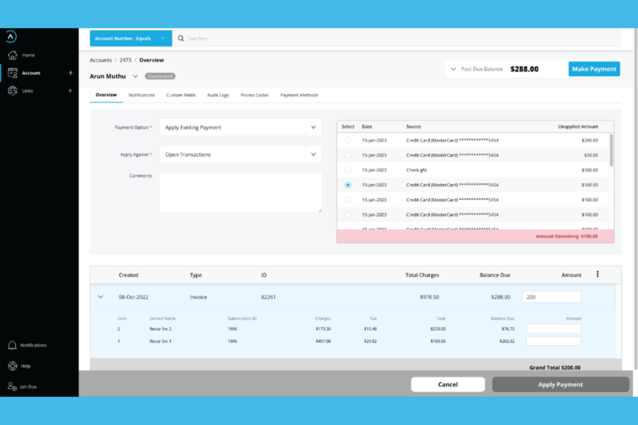638x425 pixels.
Task: Open the Promo Codes tab
Action: pyautogui.click(x=255, y=95)
